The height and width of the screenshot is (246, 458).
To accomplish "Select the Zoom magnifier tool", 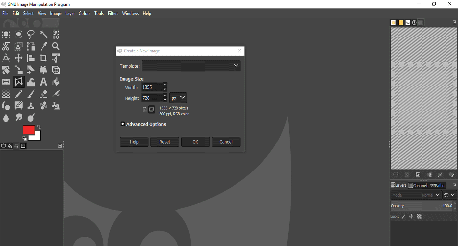I will (x=56, y=46).
